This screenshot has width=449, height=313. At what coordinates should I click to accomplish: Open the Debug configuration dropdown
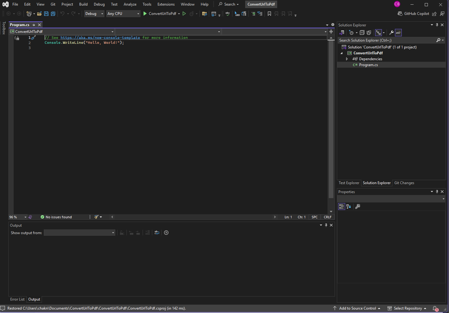click(94, 14)
